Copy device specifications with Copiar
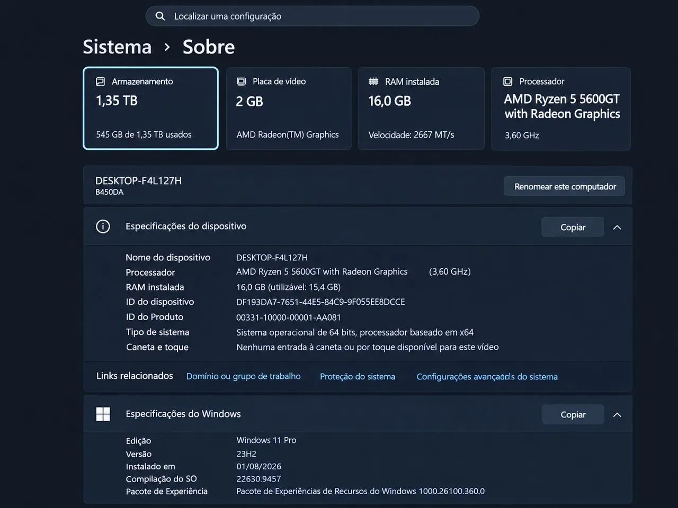Viewport: 678px width, 508px height. (x=573, y=227)
